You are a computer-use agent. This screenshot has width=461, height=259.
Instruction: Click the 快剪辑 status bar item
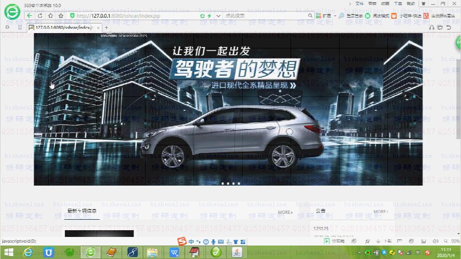click(x=334, y=241)
